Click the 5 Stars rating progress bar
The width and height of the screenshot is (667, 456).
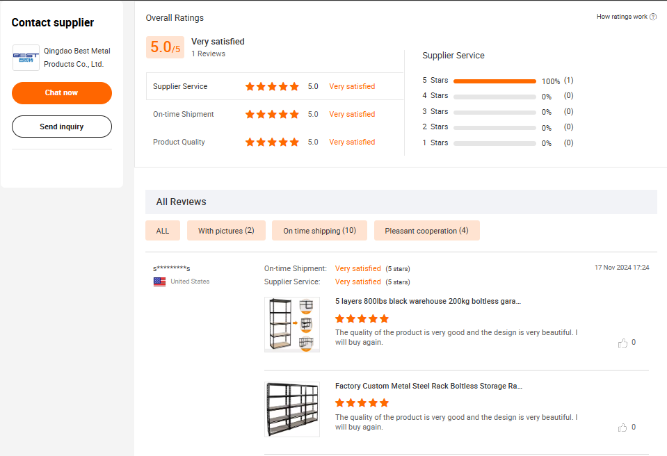coord(495,81)
